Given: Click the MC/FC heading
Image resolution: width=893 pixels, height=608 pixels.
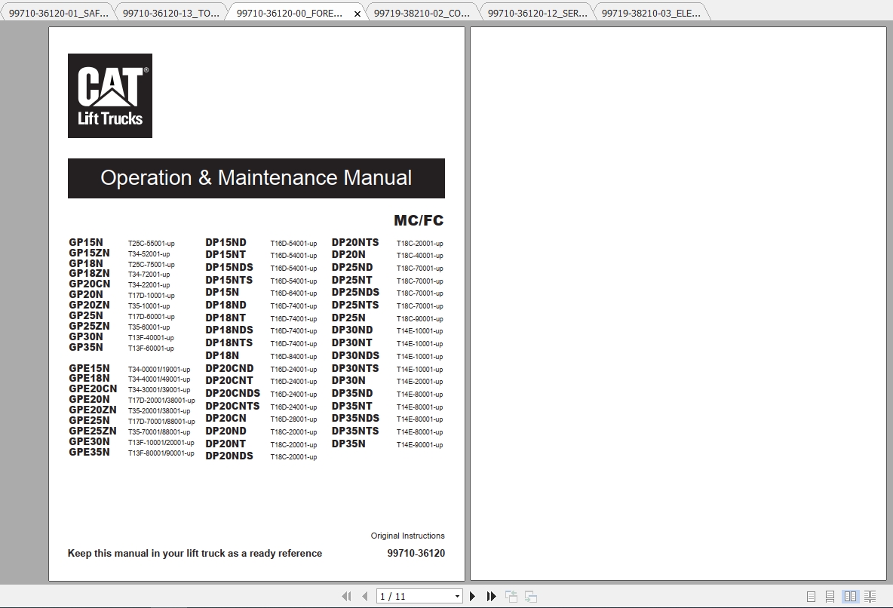Looking at the screenshot, I should pyautogui.click(x=419, y=220).
